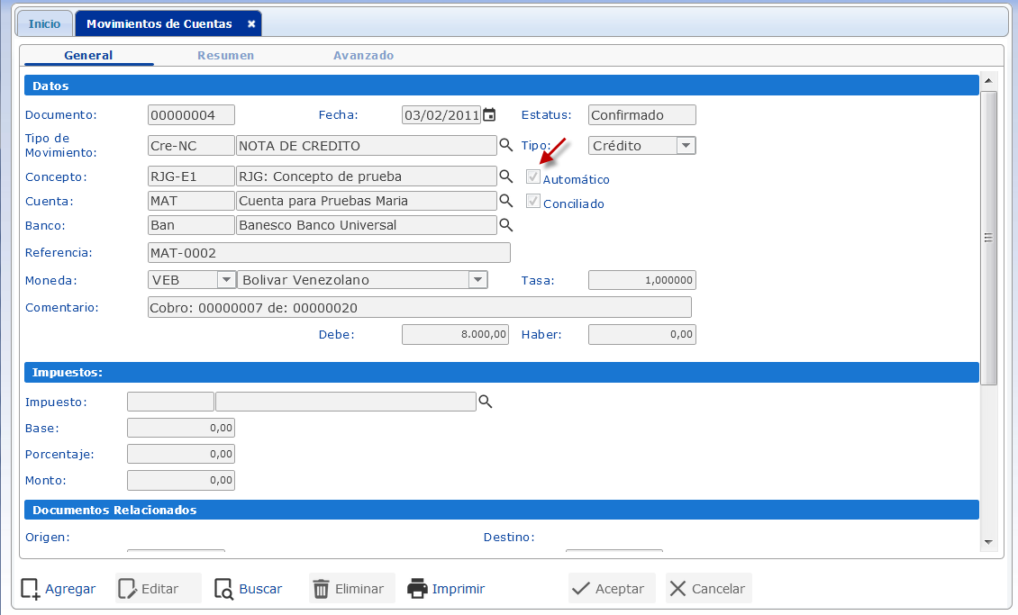This screenshot has width=1018, height=615.
Task: Go to the Inicio tab
Action: (45, 24)
